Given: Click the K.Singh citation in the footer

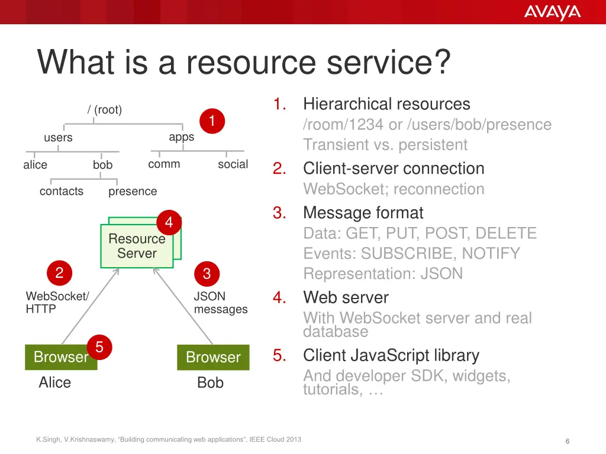Looking at the screenshot, I should coord(169,439).
